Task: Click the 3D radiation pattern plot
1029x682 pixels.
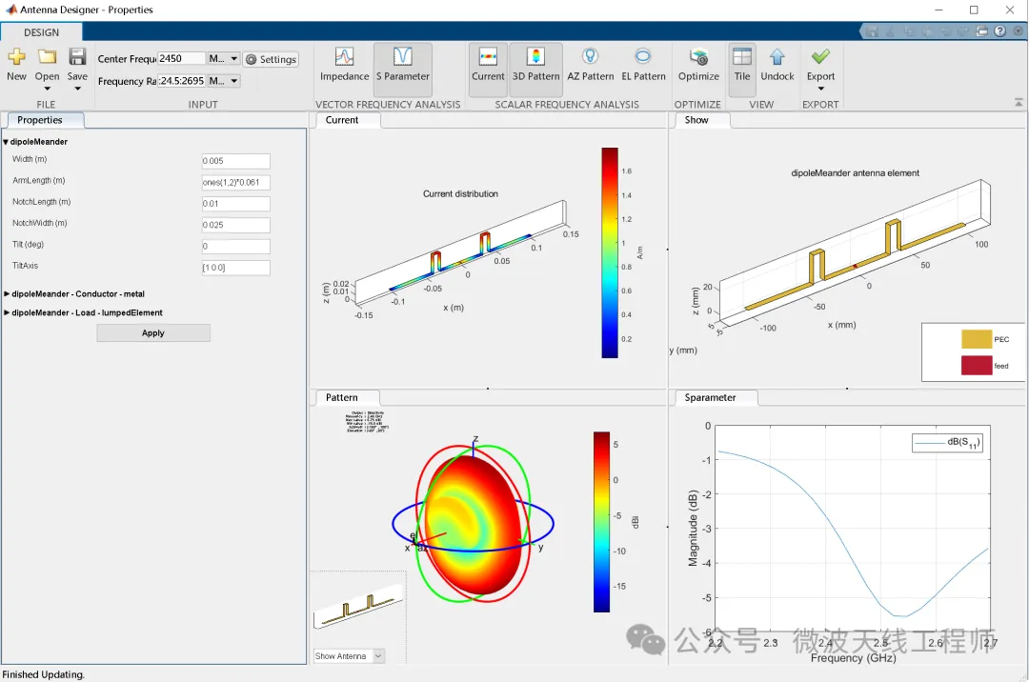Action: pos(473,525)
